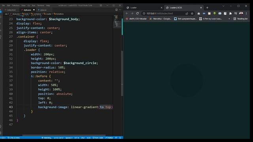Reload the browser page

pyautogui.click(x=137, y=13)
